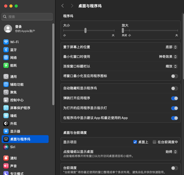This screenshot has width=184, height=175.
Task: Expand 最小化窗口时使用 dropdown showing 神奇效果
Action: tap(168, 57)
